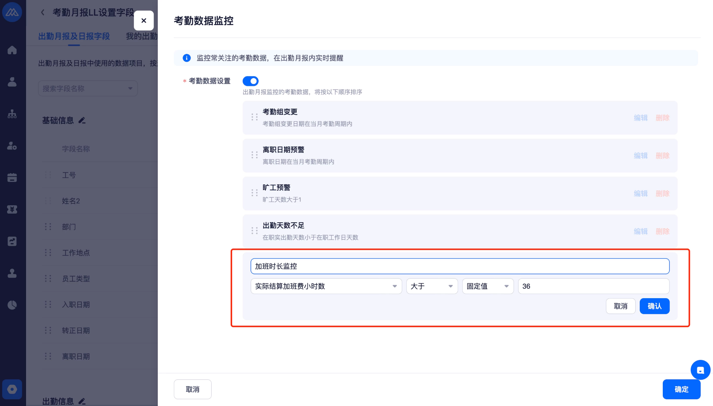Edit the 旷工预警 rule
Viewport: 713px width, 406px height.
tap(641, 194)
